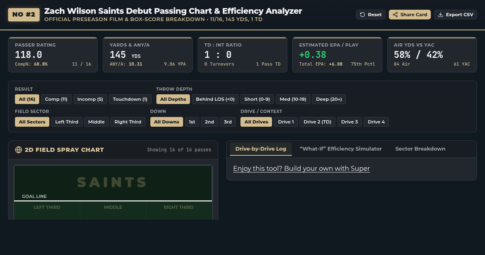Click the Share Card button label
The image size is (485, 255).
[414, 15]
